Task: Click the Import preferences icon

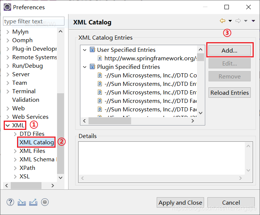Action: coord(22,202)
